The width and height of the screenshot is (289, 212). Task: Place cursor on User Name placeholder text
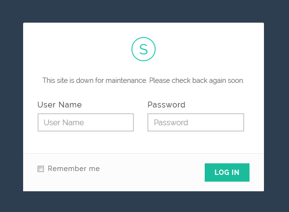64,122
